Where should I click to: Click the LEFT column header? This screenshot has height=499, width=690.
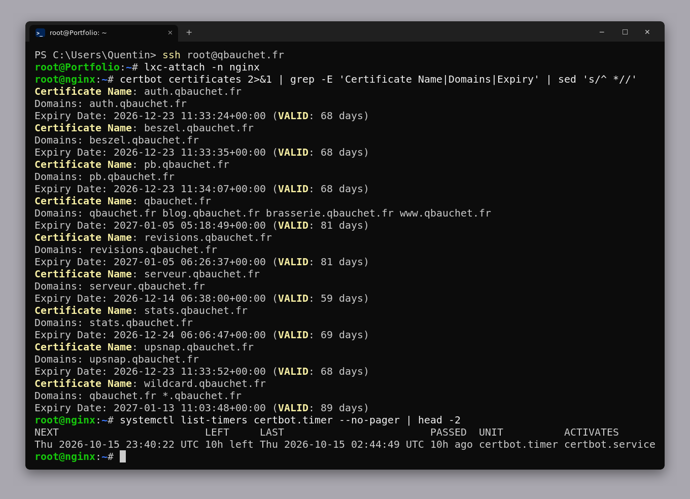click(217, 432)
